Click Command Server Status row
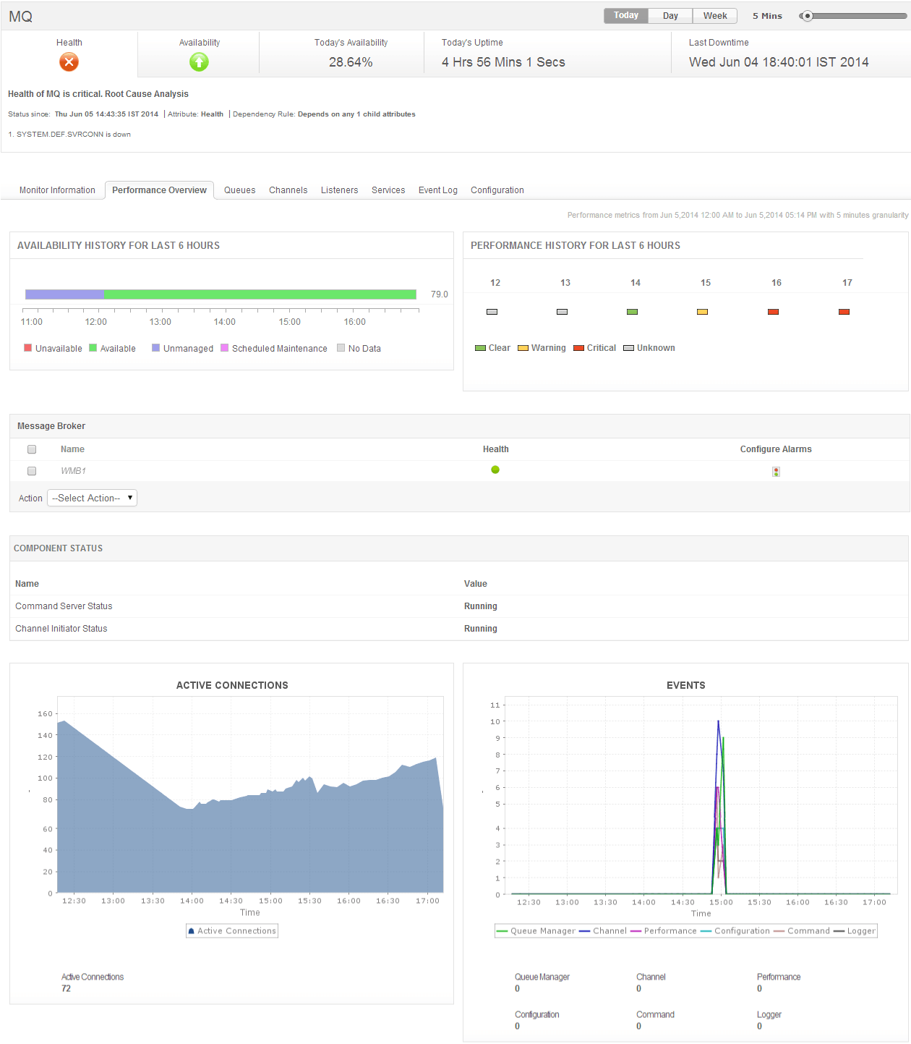Image resolution: width=911 pixels, height=1044 pixels. pyautogui.click(x=459, y=606)
